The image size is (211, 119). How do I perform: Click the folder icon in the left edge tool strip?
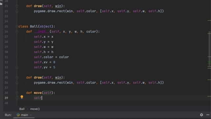tap(1, 4)
